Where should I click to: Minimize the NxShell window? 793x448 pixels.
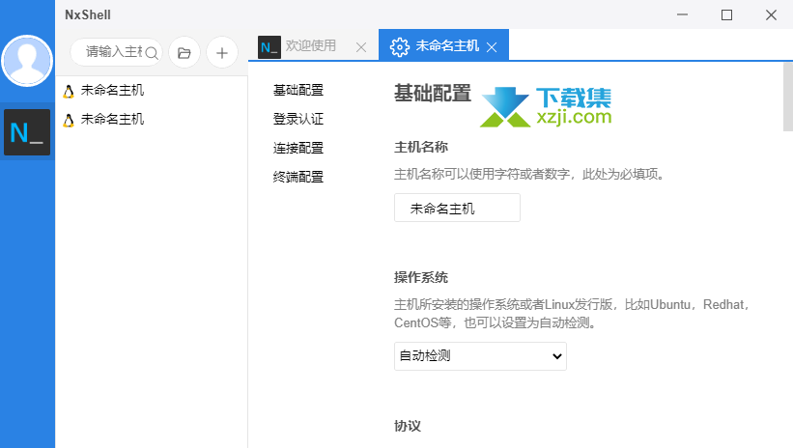(682, 14)
